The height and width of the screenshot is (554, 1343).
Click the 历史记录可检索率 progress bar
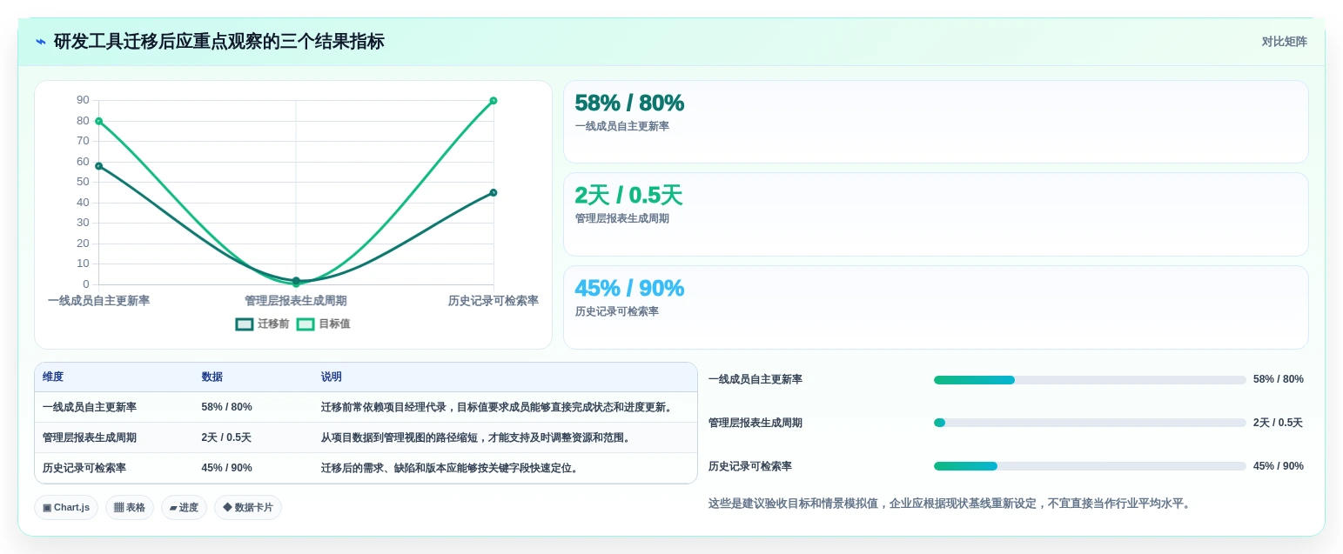[x=1090, y=466]
